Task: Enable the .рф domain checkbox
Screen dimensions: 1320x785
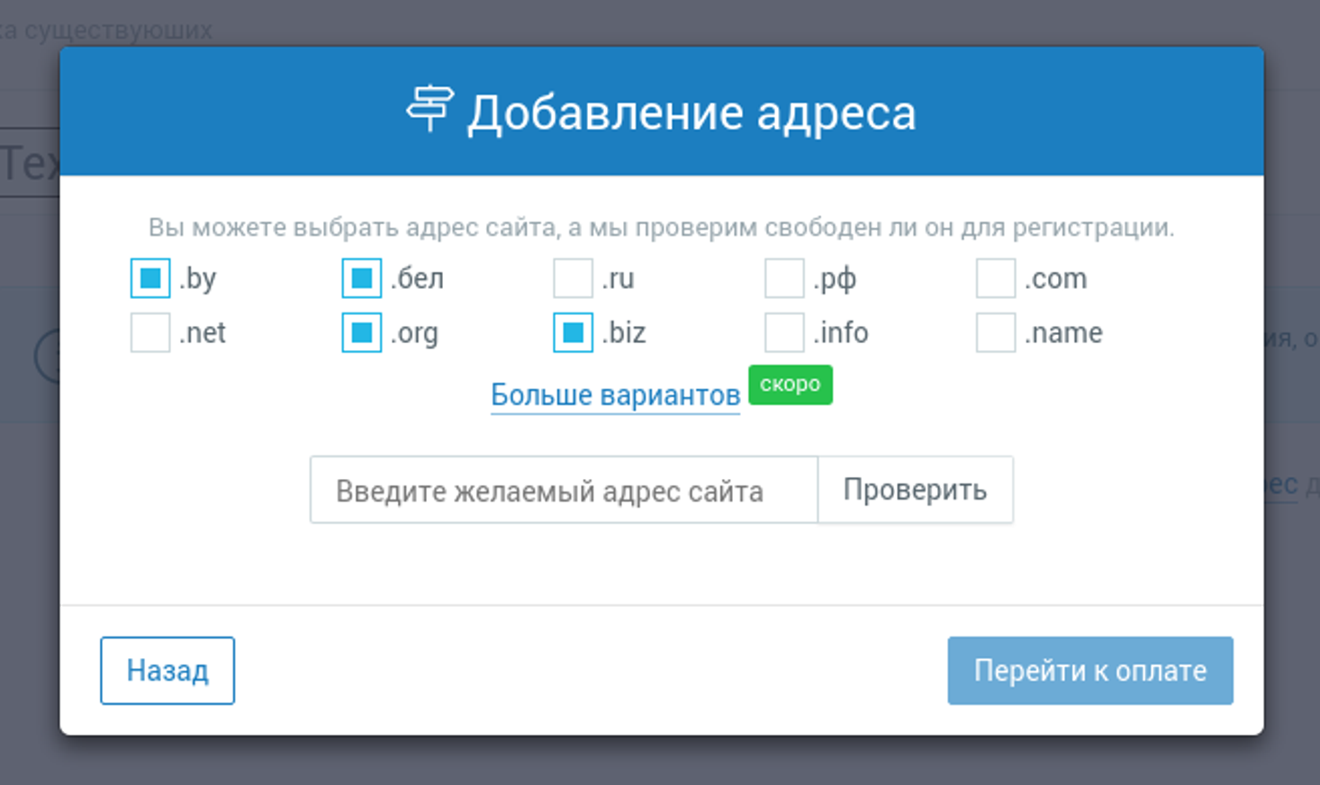Action: (x=784, y=278)
